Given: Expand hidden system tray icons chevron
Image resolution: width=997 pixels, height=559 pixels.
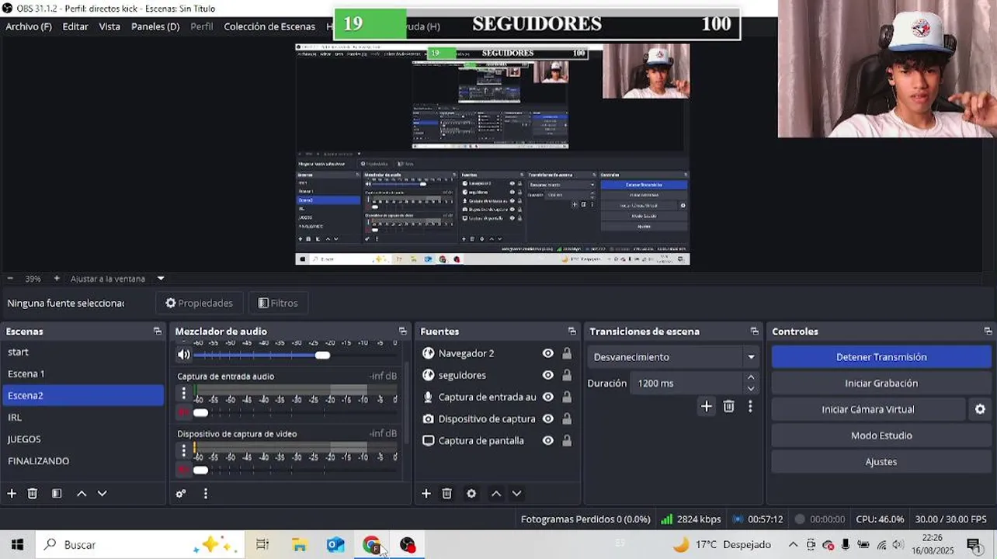Looking at the screenshot, I should point(793,544).
